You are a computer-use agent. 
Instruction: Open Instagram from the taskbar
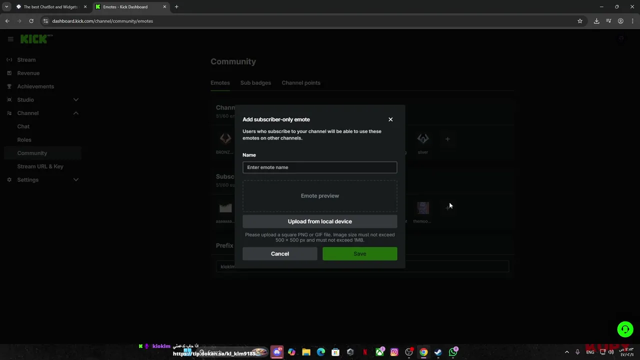[394, 352]
